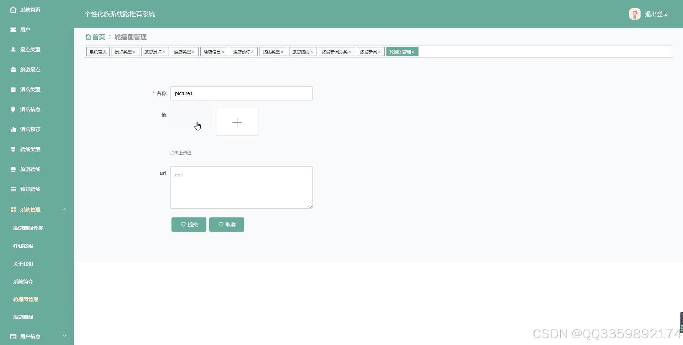Click the 预订路线 list icon

click(13, 189)
